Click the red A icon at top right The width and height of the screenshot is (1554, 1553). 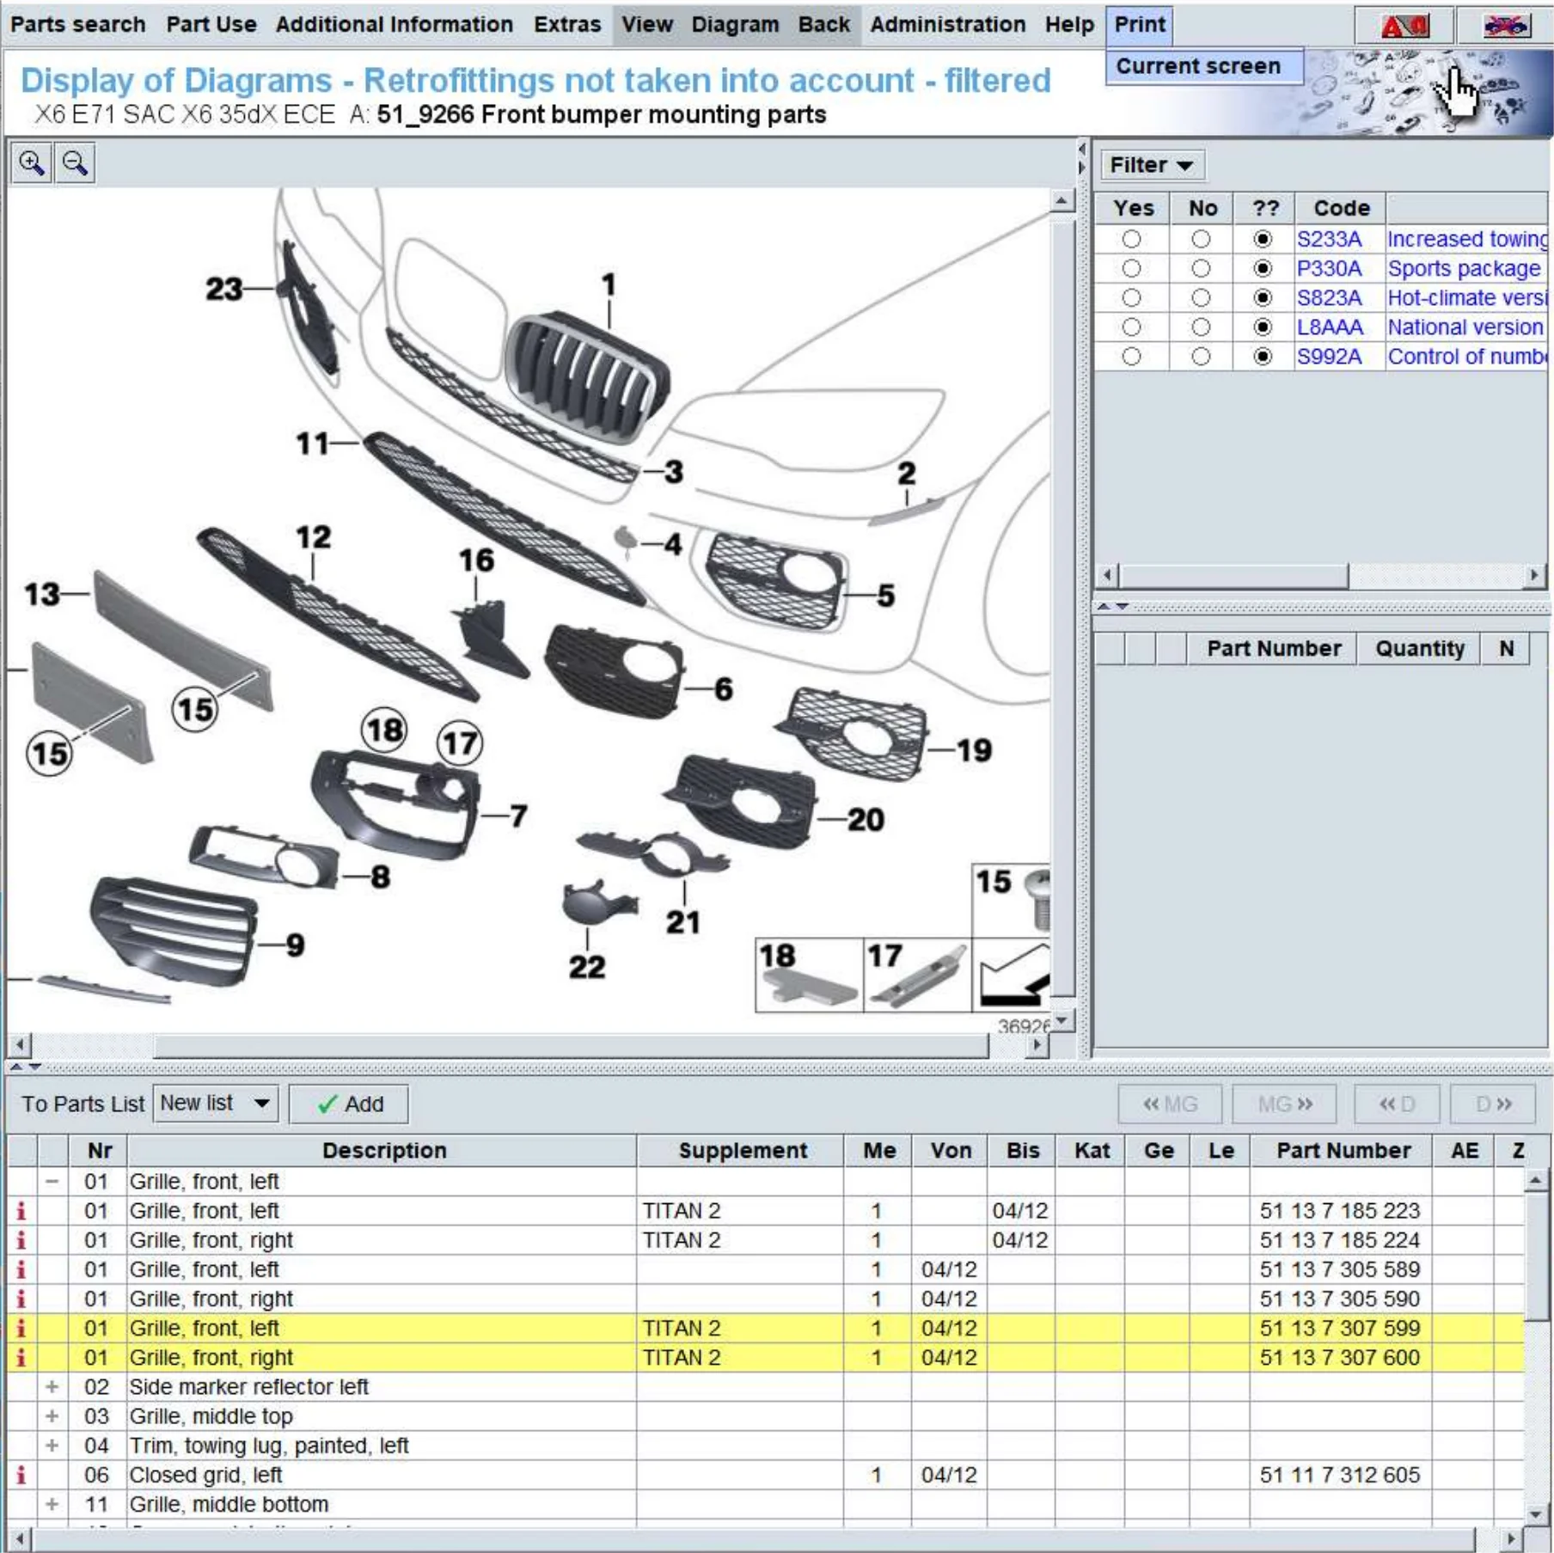tap(1404, 26)
